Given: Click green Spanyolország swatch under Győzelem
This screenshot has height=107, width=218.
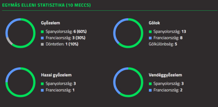Looking at the screenshot, I should (43, 32).
